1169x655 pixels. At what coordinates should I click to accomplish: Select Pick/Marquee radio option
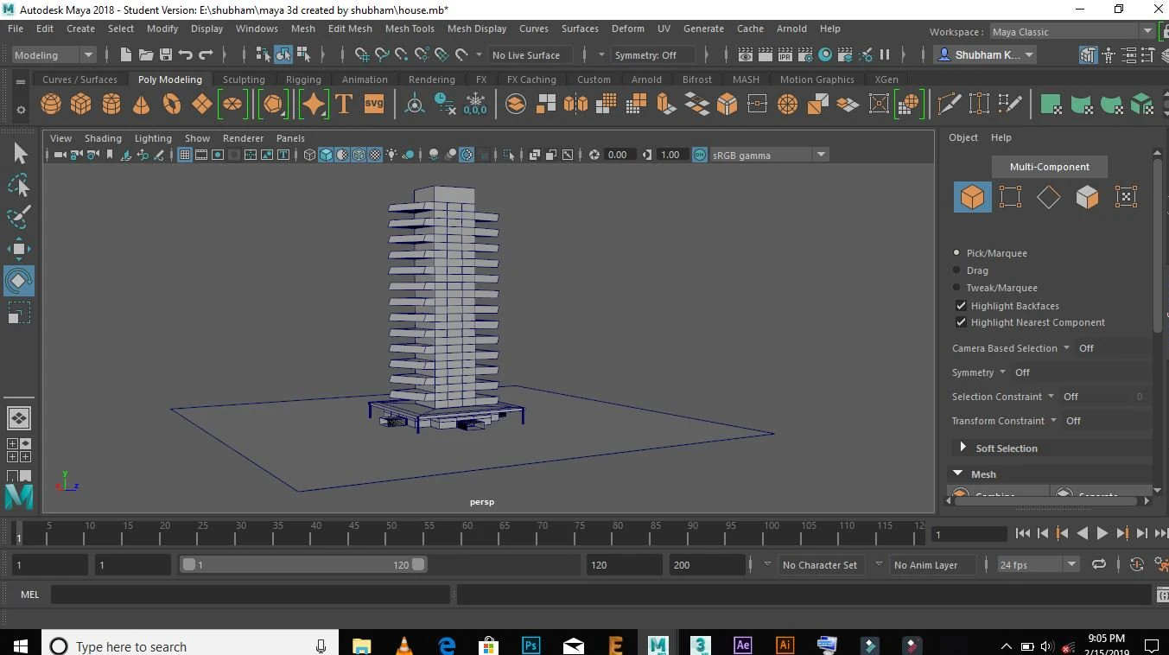pyautogui.click(x=956, y=253)
